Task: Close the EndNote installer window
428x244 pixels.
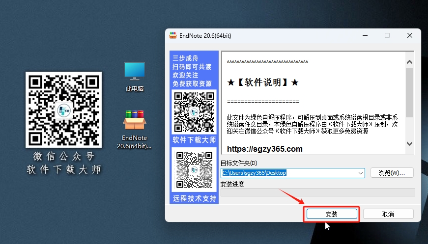Action: click(409, 35)
